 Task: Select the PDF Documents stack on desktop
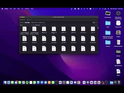click(118, 43)
